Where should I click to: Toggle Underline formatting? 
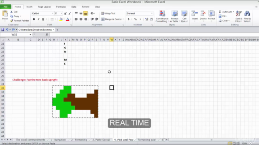(x=43, y=19)
